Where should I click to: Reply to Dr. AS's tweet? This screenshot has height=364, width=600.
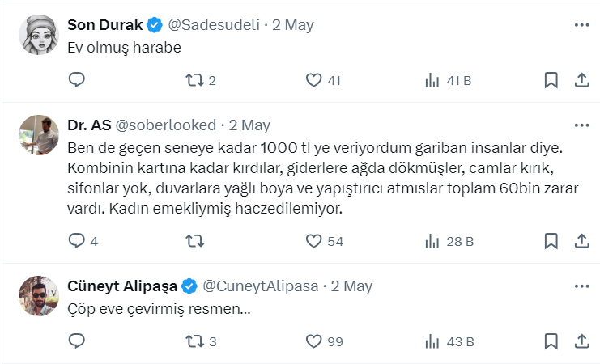point(77,241)
